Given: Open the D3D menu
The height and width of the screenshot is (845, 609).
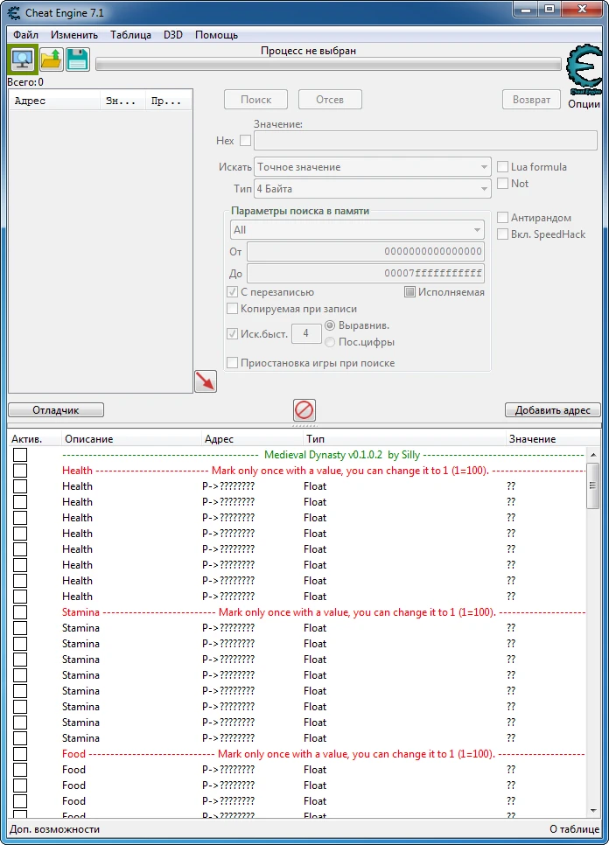Looking at the screenshot, I should (173, 34).
